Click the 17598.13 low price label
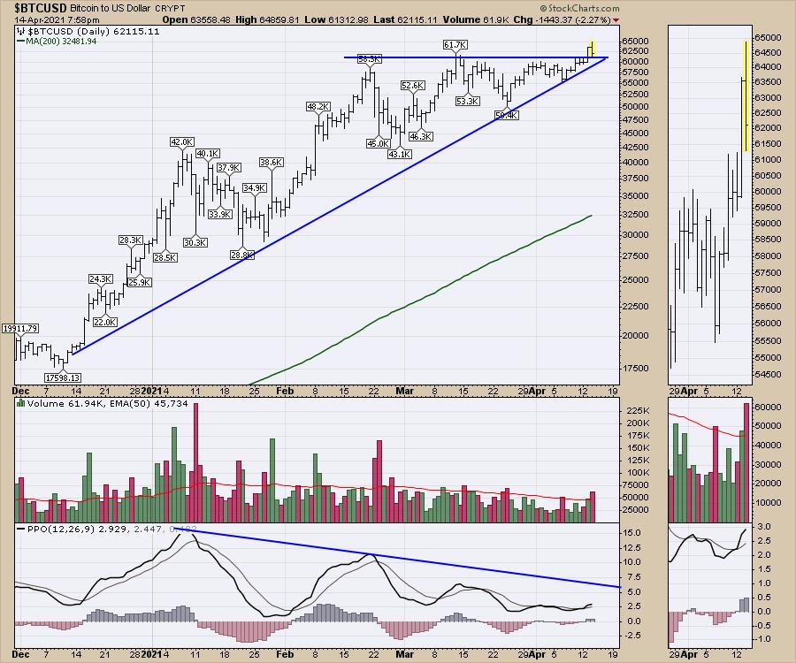This screenshot has height=663, width=796. coord(61,377)
